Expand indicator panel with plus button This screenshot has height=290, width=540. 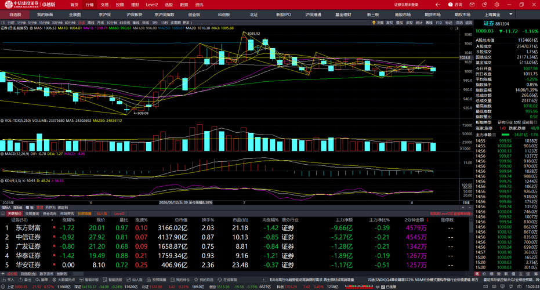[x=463, y=207]
